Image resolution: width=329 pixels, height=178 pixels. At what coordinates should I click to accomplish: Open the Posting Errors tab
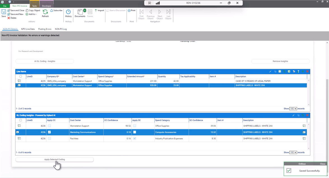[x=45, y=29]
